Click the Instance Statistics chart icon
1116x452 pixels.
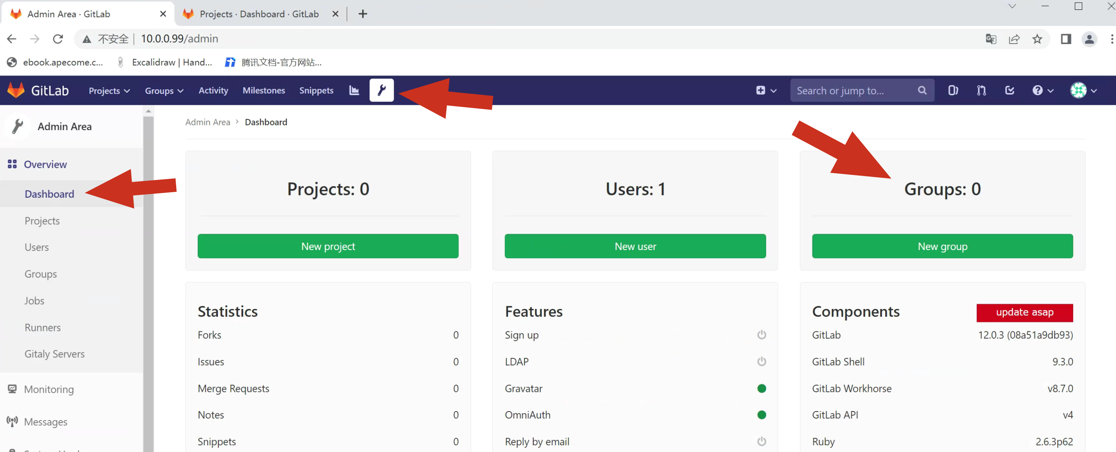[x=354, y=90]
